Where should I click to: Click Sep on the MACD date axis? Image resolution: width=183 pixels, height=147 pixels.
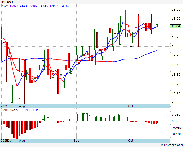pyautogui.click(x=76, y=141)
